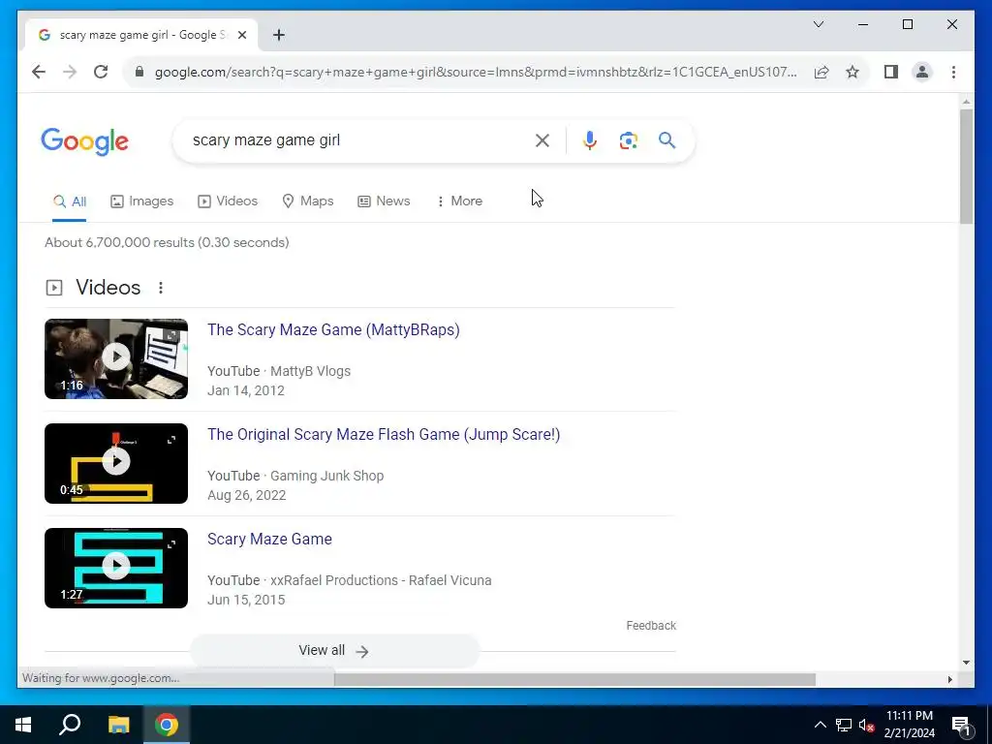Click the scroll up arrow
Screen dimensions: 992x744
tap(966, 102)
